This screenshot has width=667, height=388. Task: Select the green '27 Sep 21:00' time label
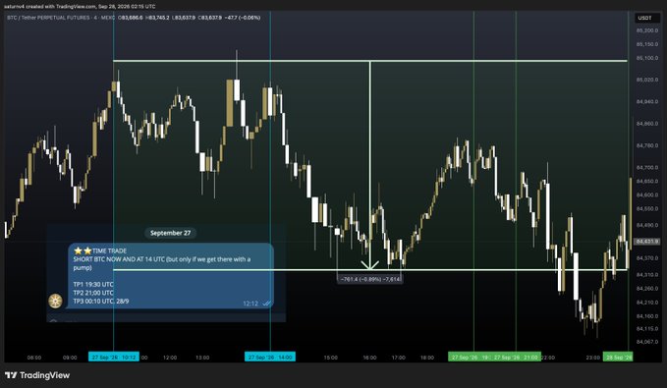pos(516,358)
